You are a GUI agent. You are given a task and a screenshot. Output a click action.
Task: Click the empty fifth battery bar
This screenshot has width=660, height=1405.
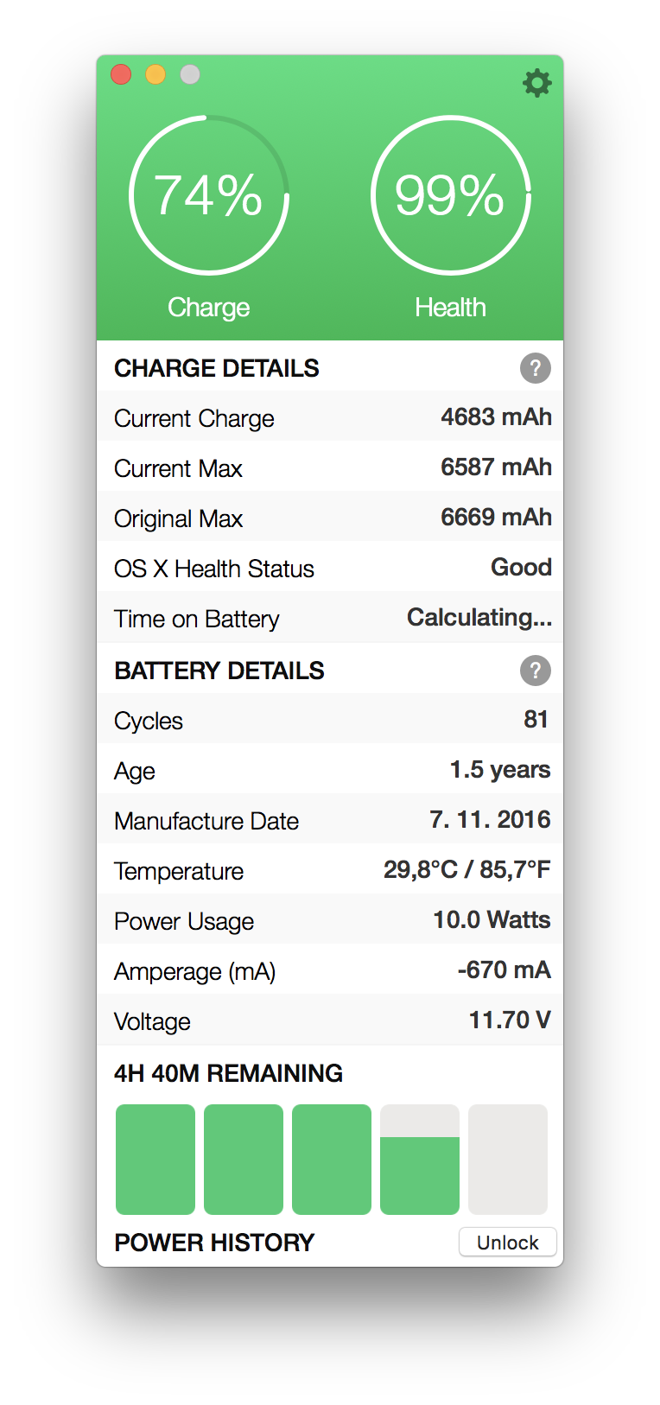pyautogui.click(x=508, y=1159)
